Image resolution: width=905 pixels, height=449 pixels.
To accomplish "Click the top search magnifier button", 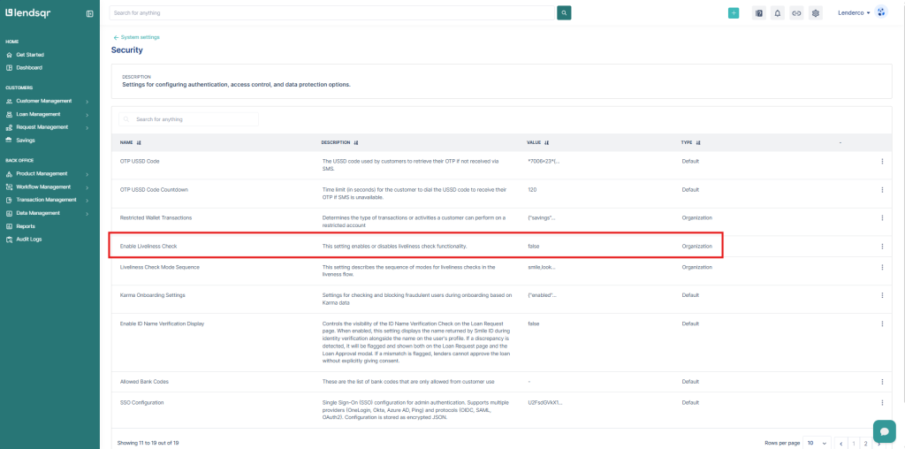I will click(564, 13).
